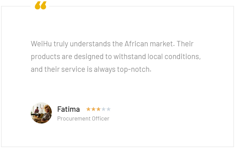
Task: Click the first gold rating star
Action: [89, 109]
